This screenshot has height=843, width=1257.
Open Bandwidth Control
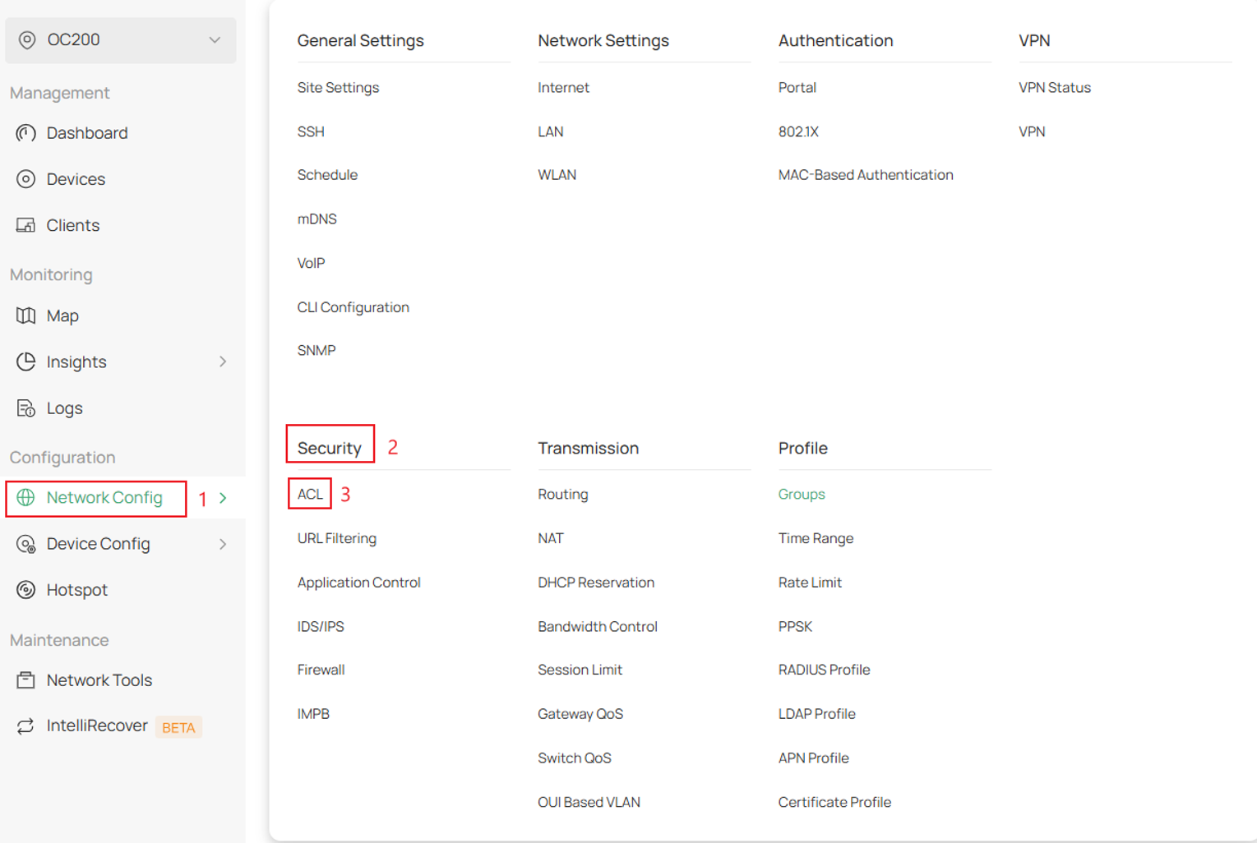point(598,626)
